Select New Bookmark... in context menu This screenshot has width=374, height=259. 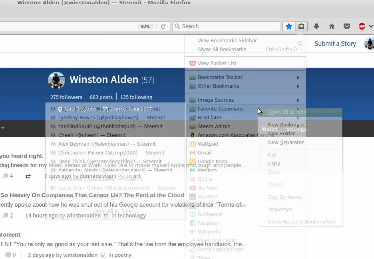[300, 125]
